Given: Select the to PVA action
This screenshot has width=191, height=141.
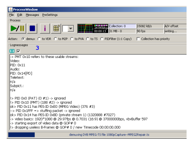Looking at the screenshot, I should 72,39.
